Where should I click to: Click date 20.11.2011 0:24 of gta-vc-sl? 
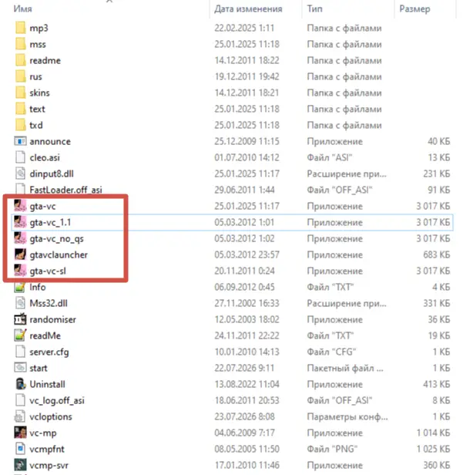(x=244, y=271)
